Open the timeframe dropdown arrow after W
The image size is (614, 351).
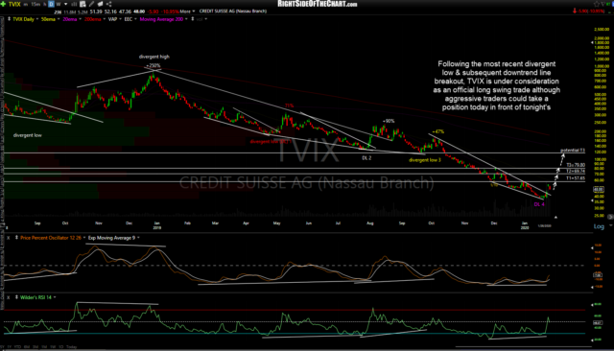point(66,4)
